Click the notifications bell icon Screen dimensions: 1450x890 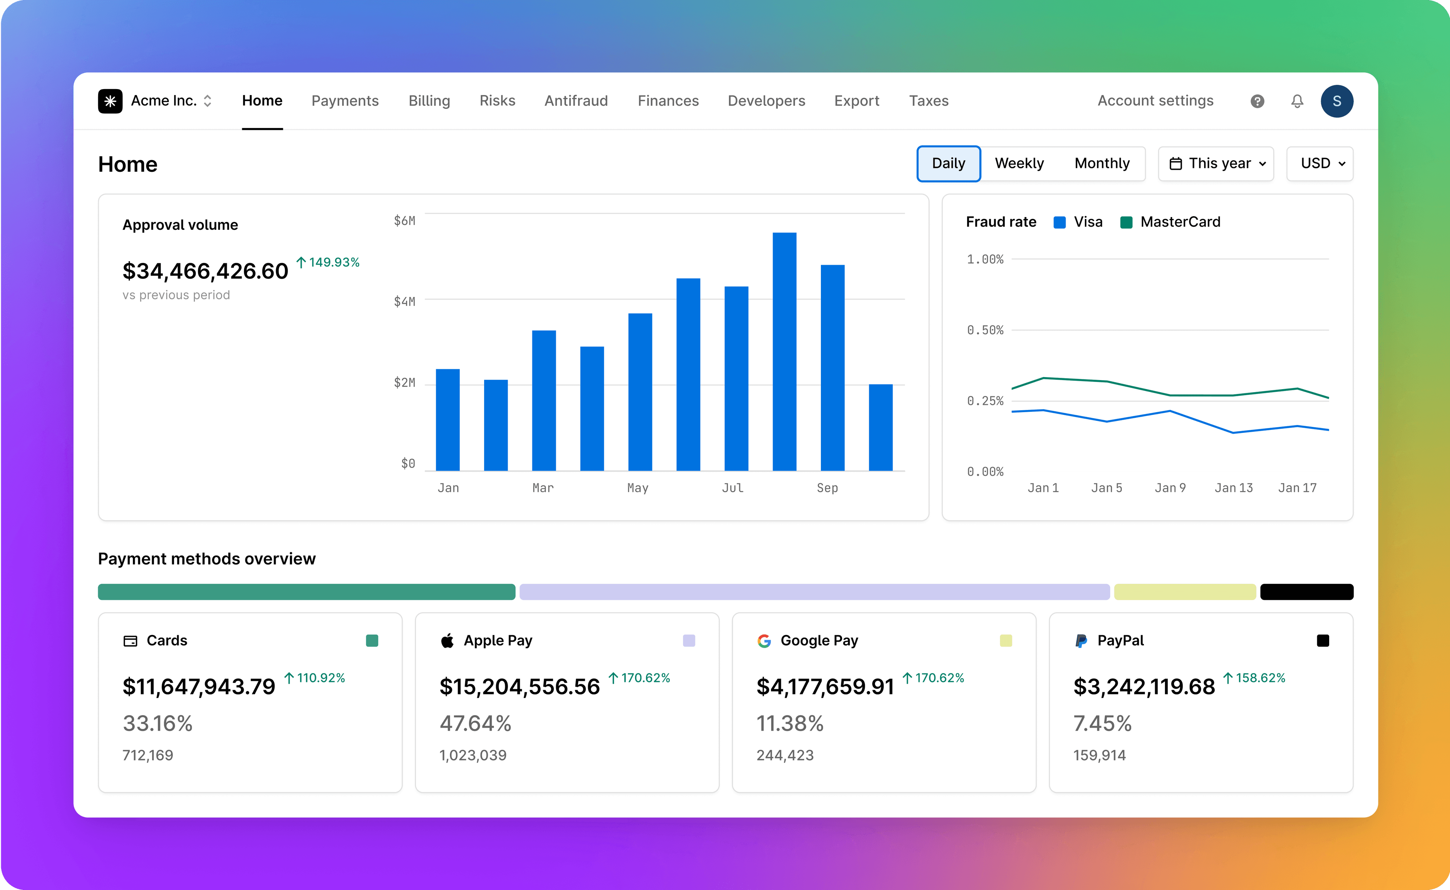(x=1296, y=101)
